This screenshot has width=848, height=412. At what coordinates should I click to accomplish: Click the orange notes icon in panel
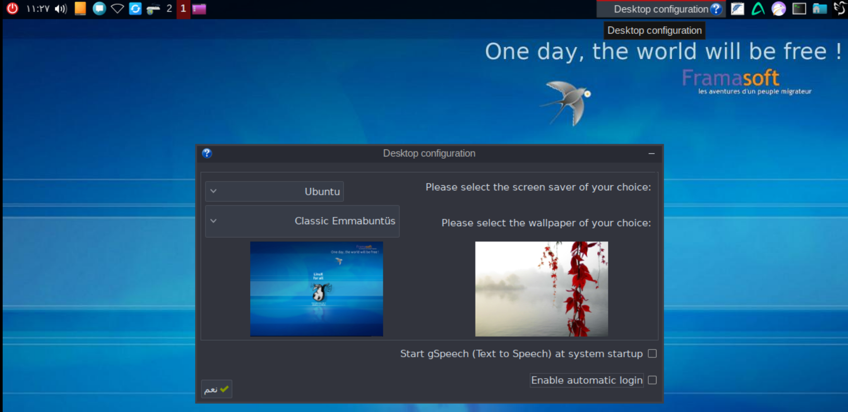tap(80, 8)
